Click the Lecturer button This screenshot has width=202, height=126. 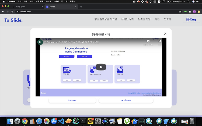(x=72, y=100)
